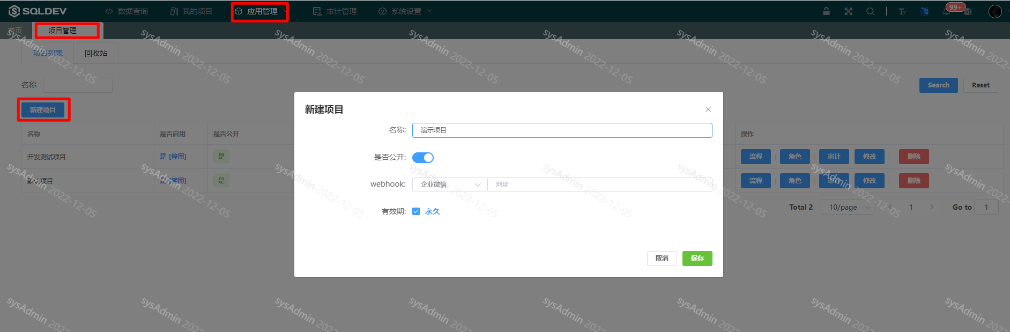This screenshot has height=332, width=1010.
Task: Open the 数据查询 menu
Action: click(127, 11)
